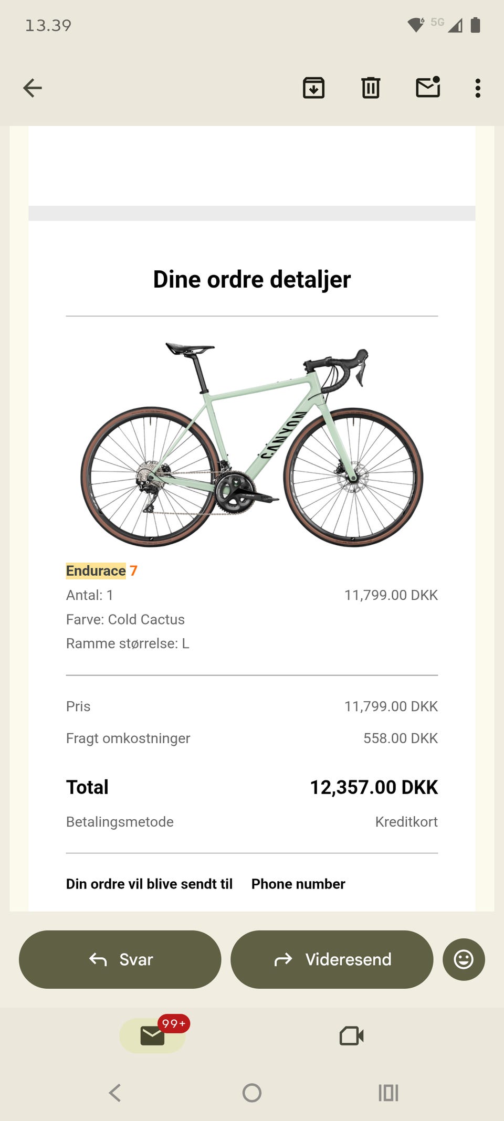Tap the Kreditkort payment method text
Viewport: 504px width, 1121px height.
tap(406, 822)
